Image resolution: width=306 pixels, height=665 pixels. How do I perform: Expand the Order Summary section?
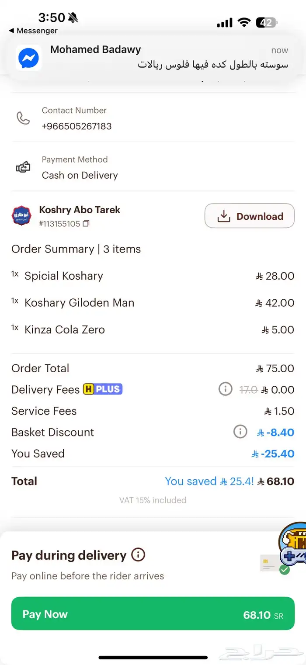point(76,249)
